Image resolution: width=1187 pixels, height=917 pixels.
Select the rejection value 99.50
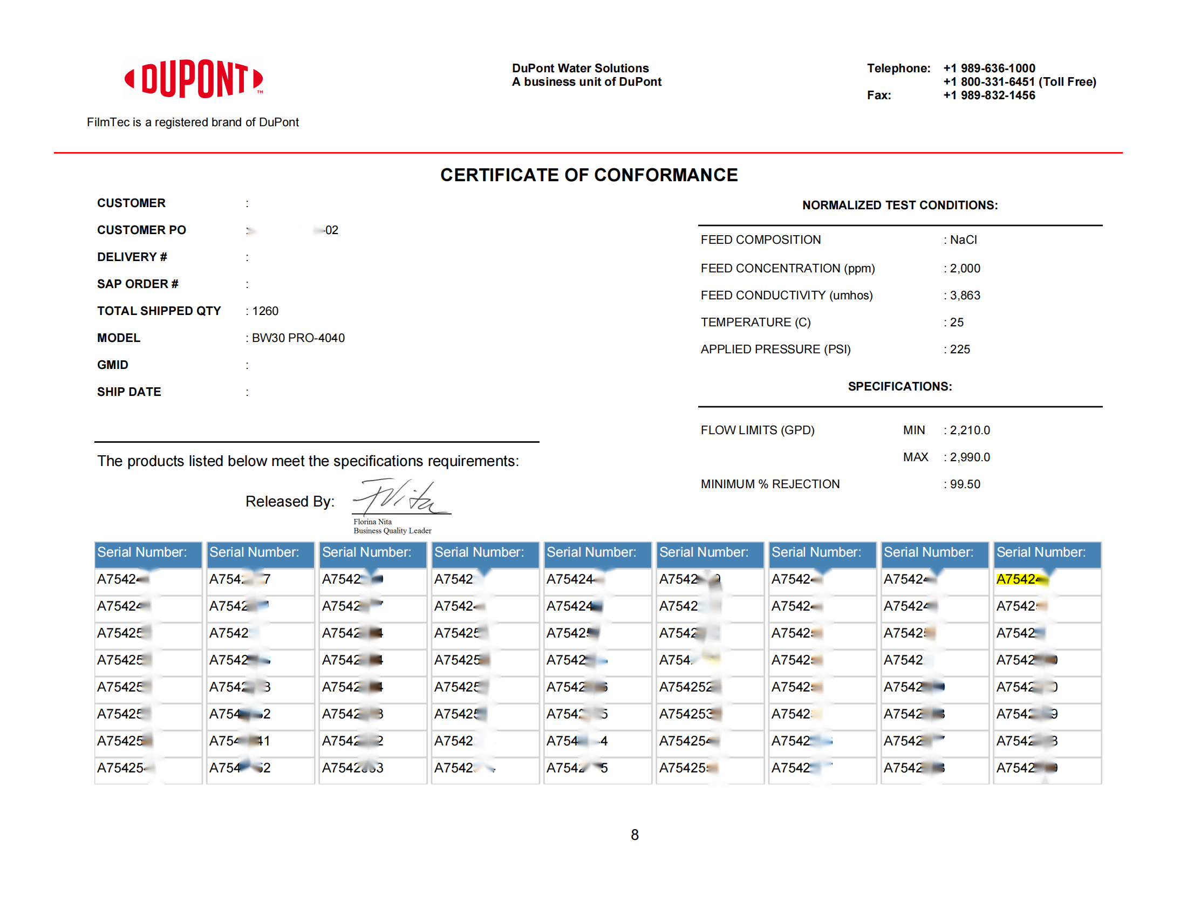point(964,484)
